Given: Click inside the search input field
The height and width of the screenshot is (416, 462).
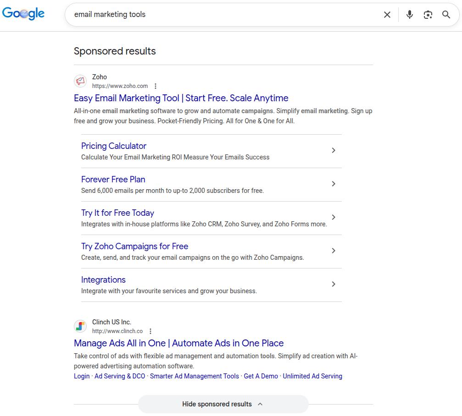Looking at the screenshot, I should pos(206,14).
